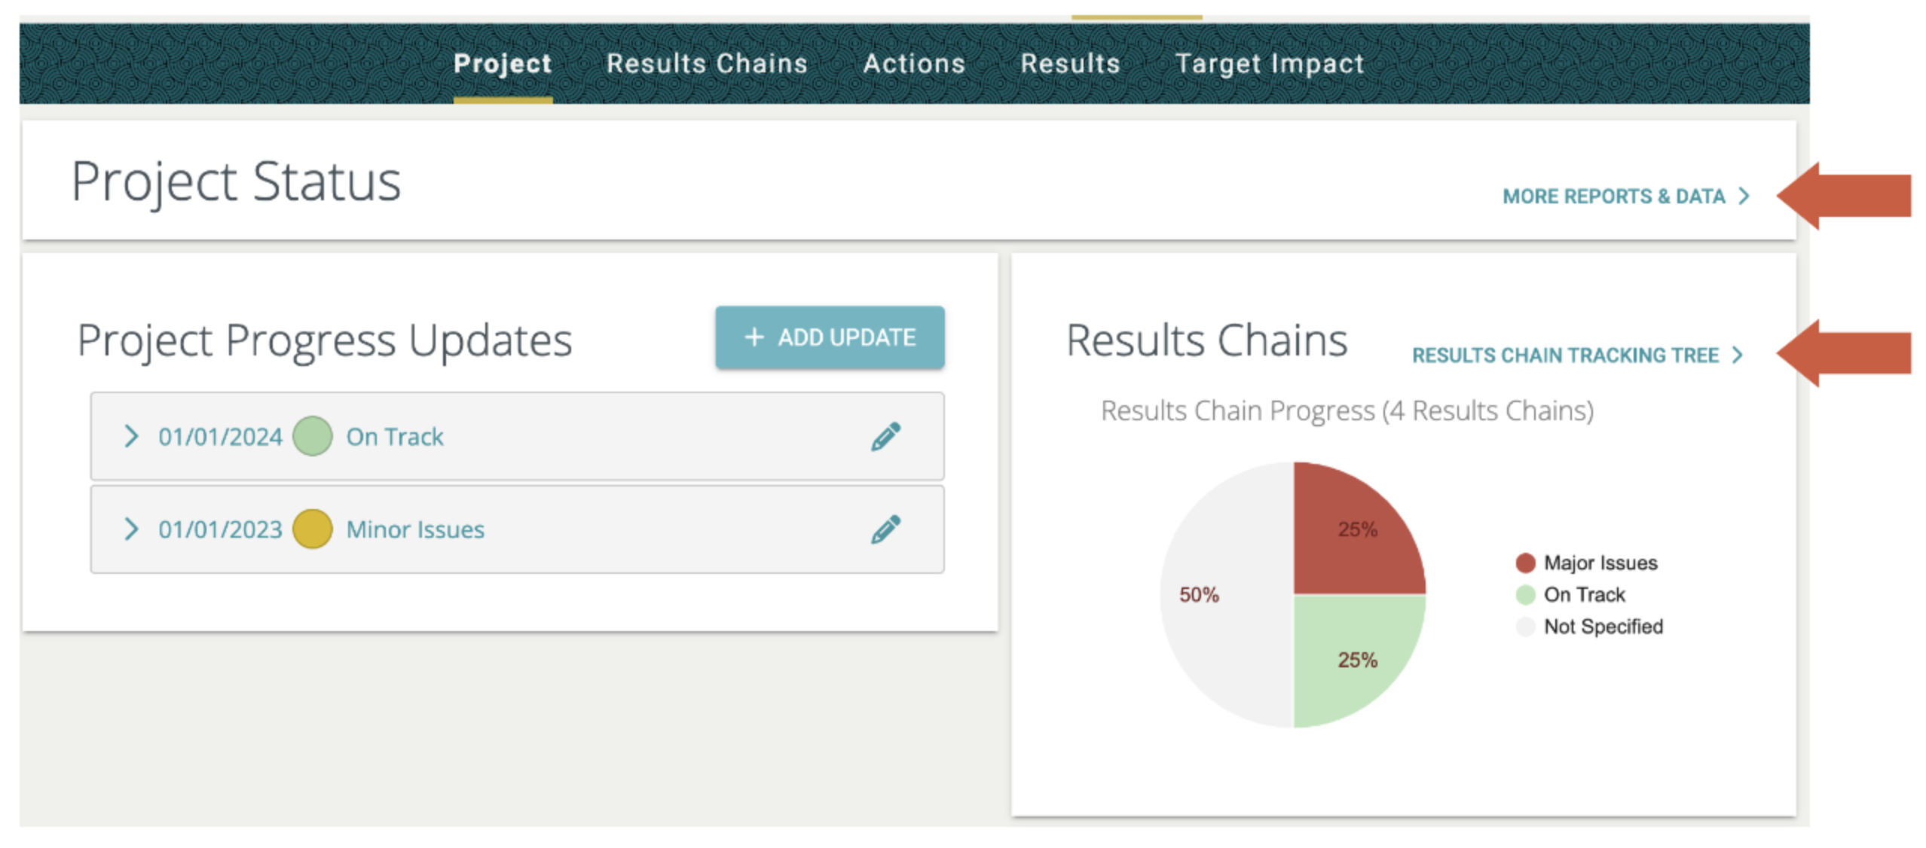Click the yellow Minor Issues status circle
The width and height of the screenshot is (1926, 848).
click(312, 529)
